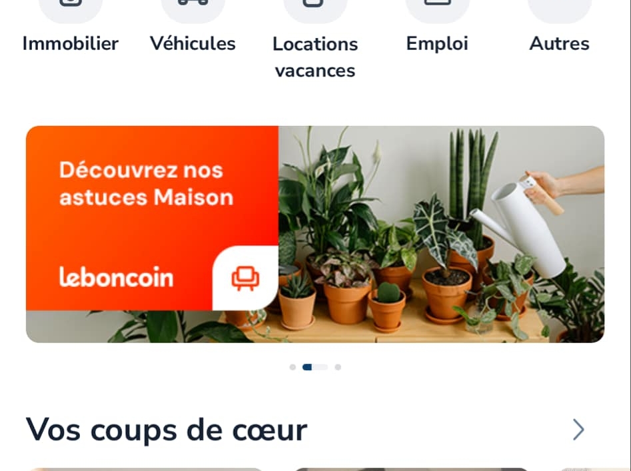Viewport: 631px width, 471px height.
Task: Tap the Immobilier category icon circle
Action: [71, 10]
